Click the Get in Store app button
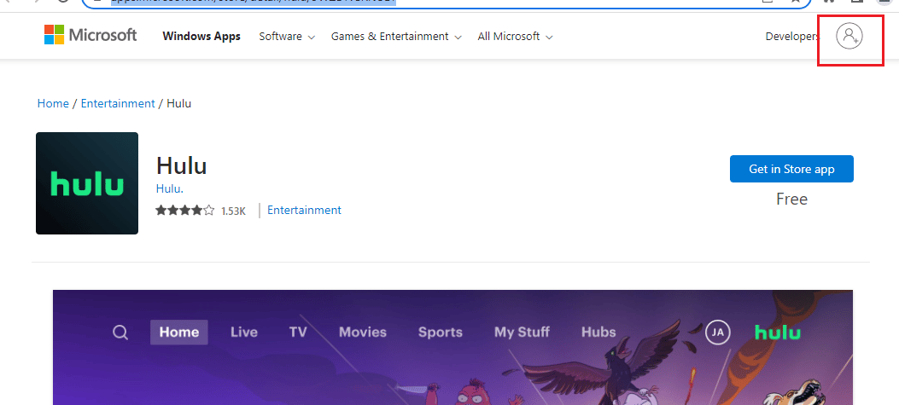Viewport: 899px width, 405px height. (791, 169)
